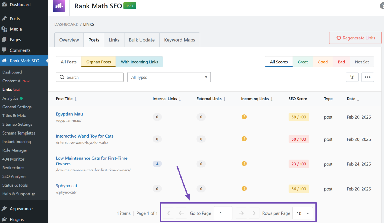The height and width of the screenshot is (223, 384).
Task: Sort by Post Title arrows icon
Action: pos(75,99)
